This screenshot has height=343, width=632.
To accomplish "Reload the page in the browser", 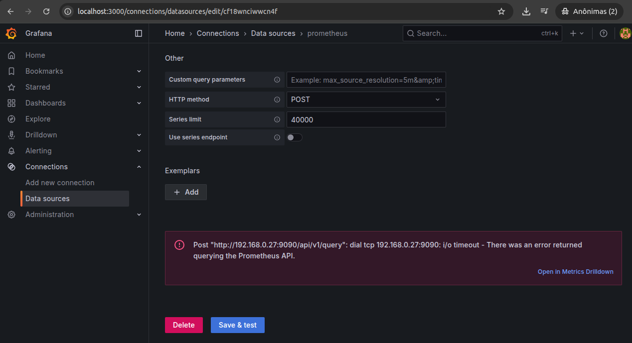I will point(46,11).
